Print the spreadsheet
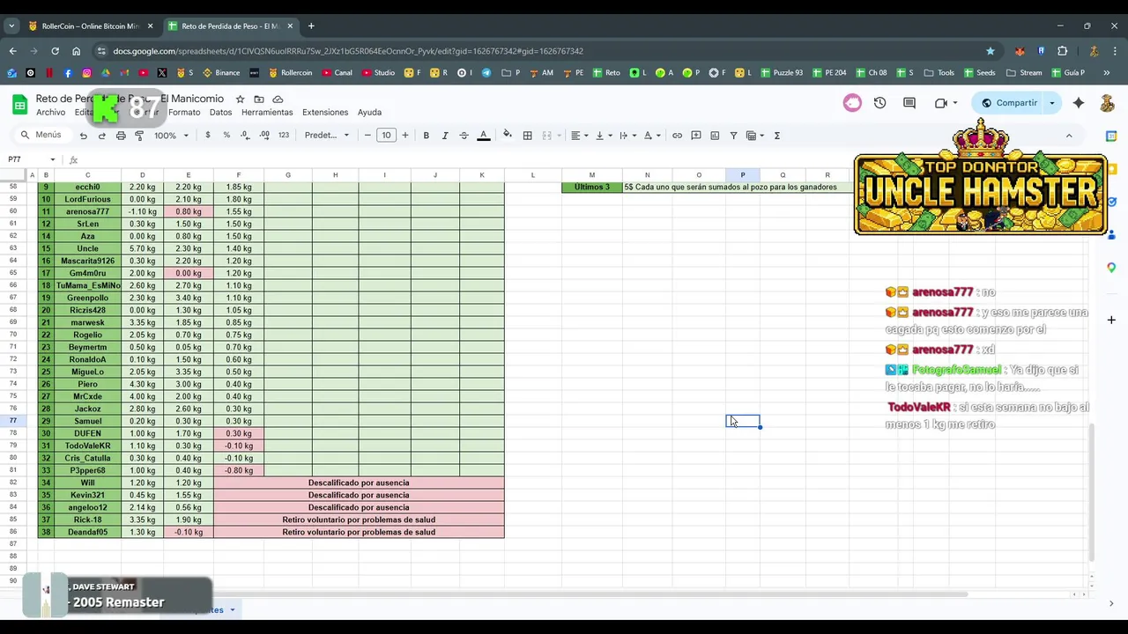 point(121,136)
